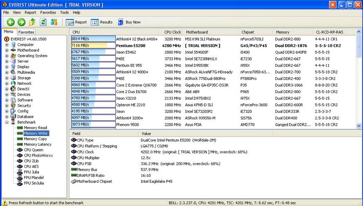This screenshot has height=206, width=363.
Task: Click the results list scroll down arrow
Action: pyautogui.click(x=358, y=126)
